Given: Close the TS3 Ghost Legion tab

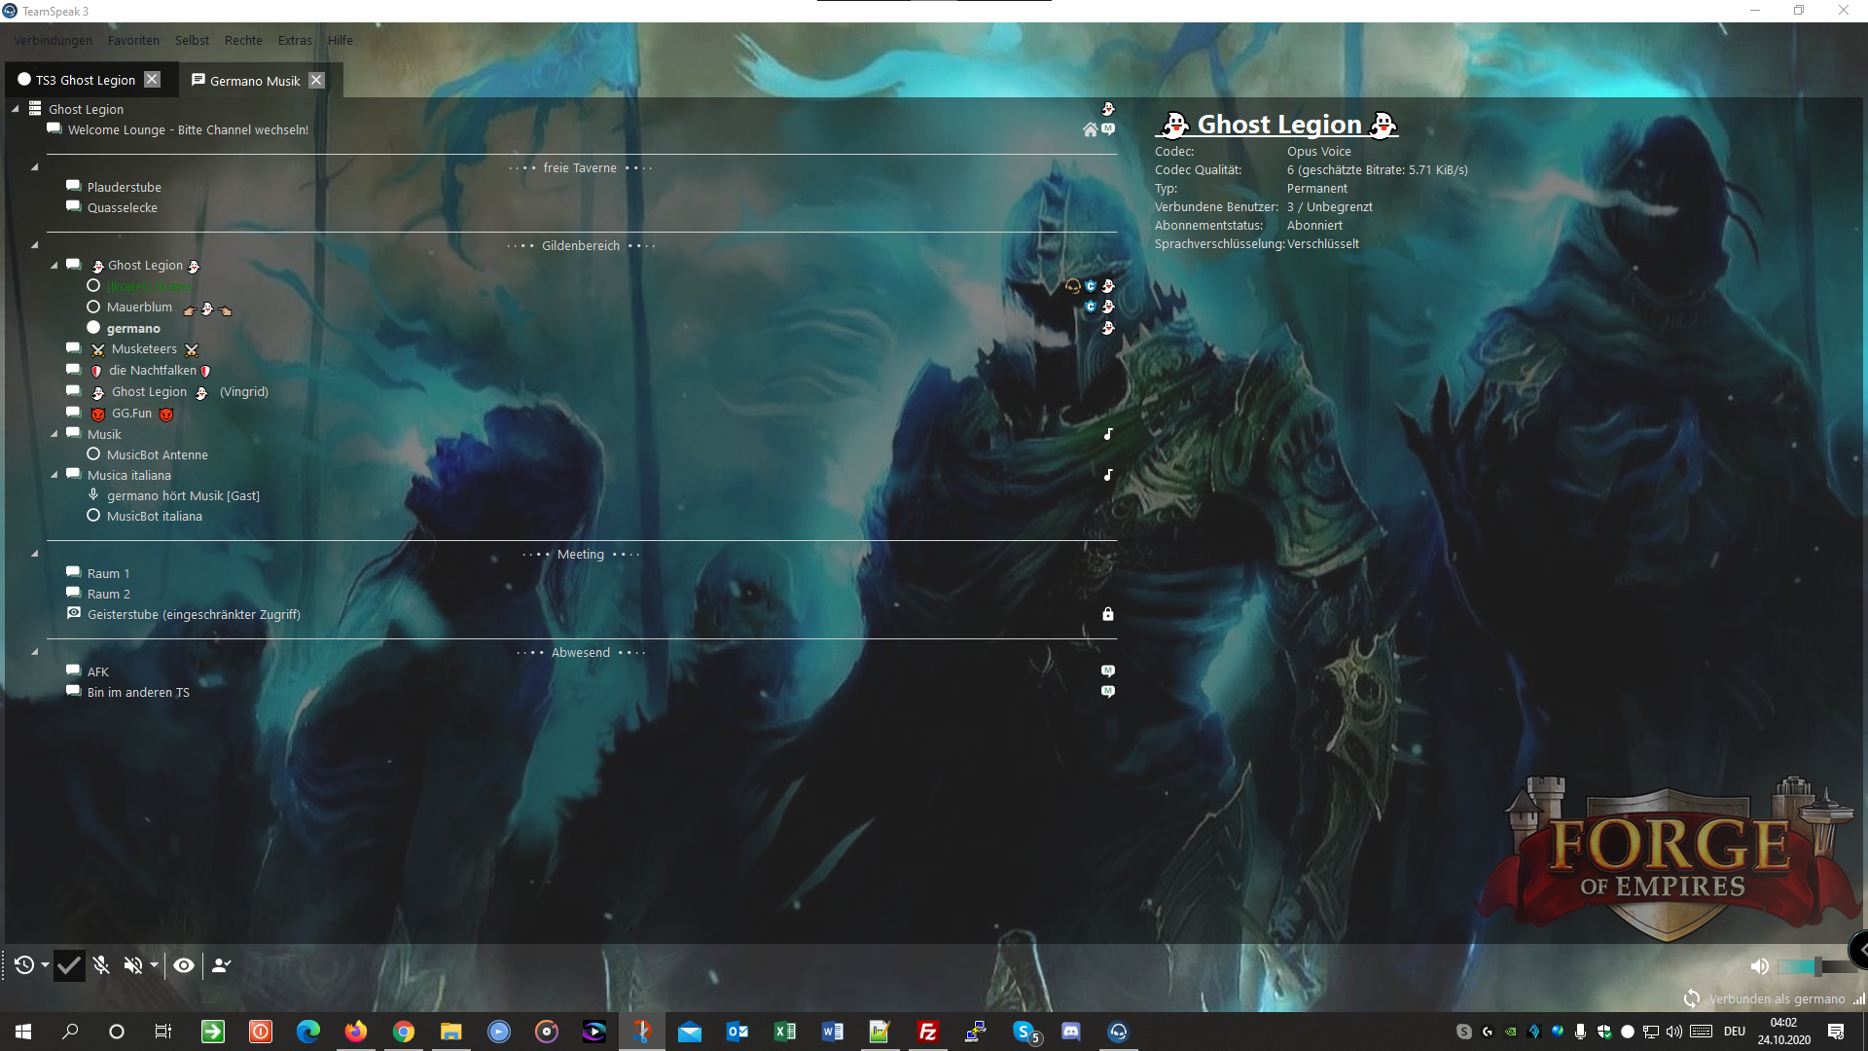Looking at the screenshot, I should (152, 80).
